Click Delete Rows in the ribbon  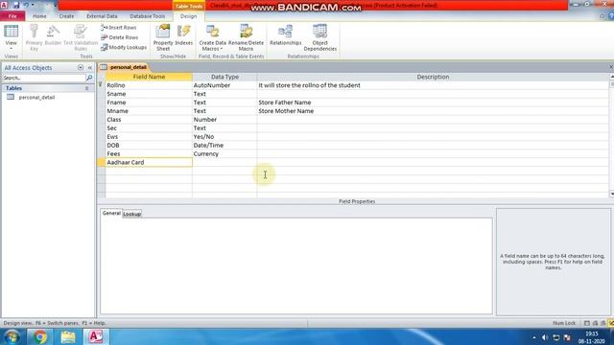point(119,37)
